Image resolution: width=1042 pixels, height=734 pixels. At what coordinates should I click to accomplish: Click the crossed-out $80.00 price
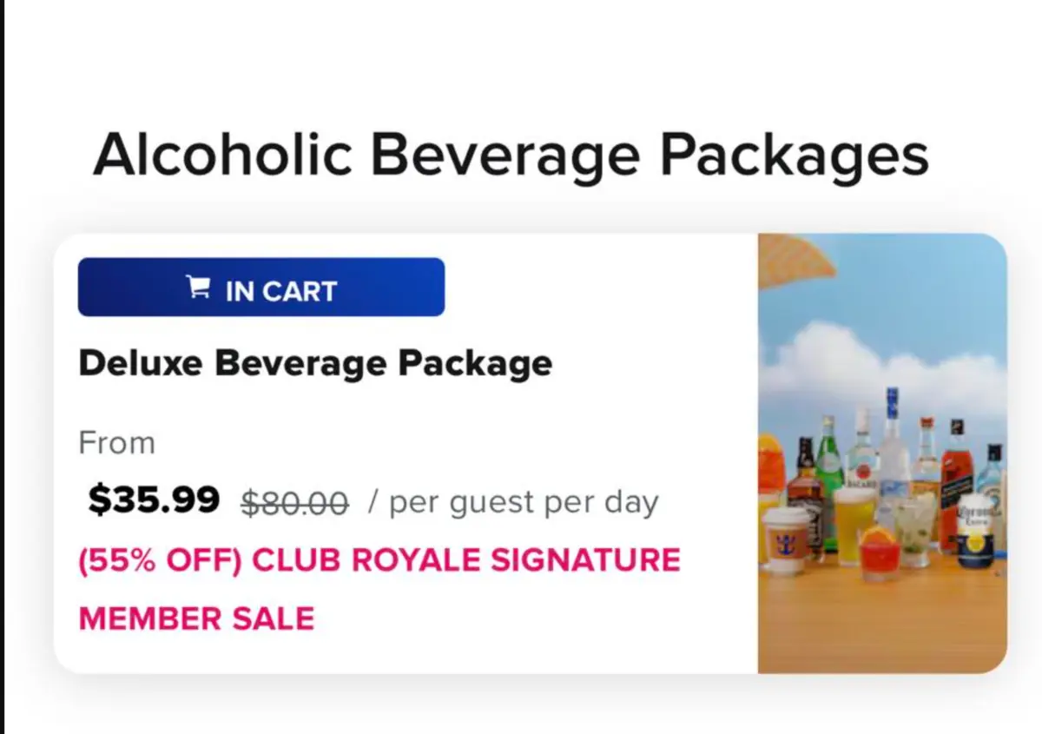coord(294,502)
